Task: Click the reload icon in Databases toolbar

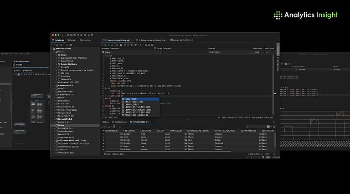Action: click(x=57, y=45)
